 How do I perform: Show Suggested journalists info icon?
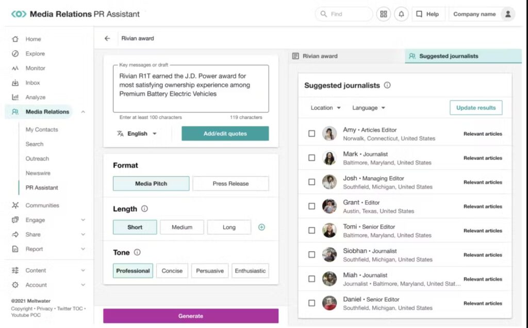click(387, 85)
